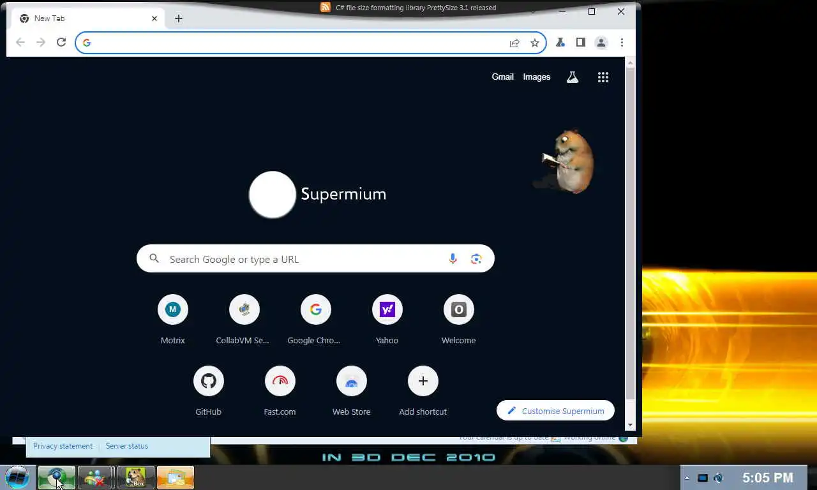Click the share page icon in address bar
Screen dimensions: 817x490
[x=514, y=43]
